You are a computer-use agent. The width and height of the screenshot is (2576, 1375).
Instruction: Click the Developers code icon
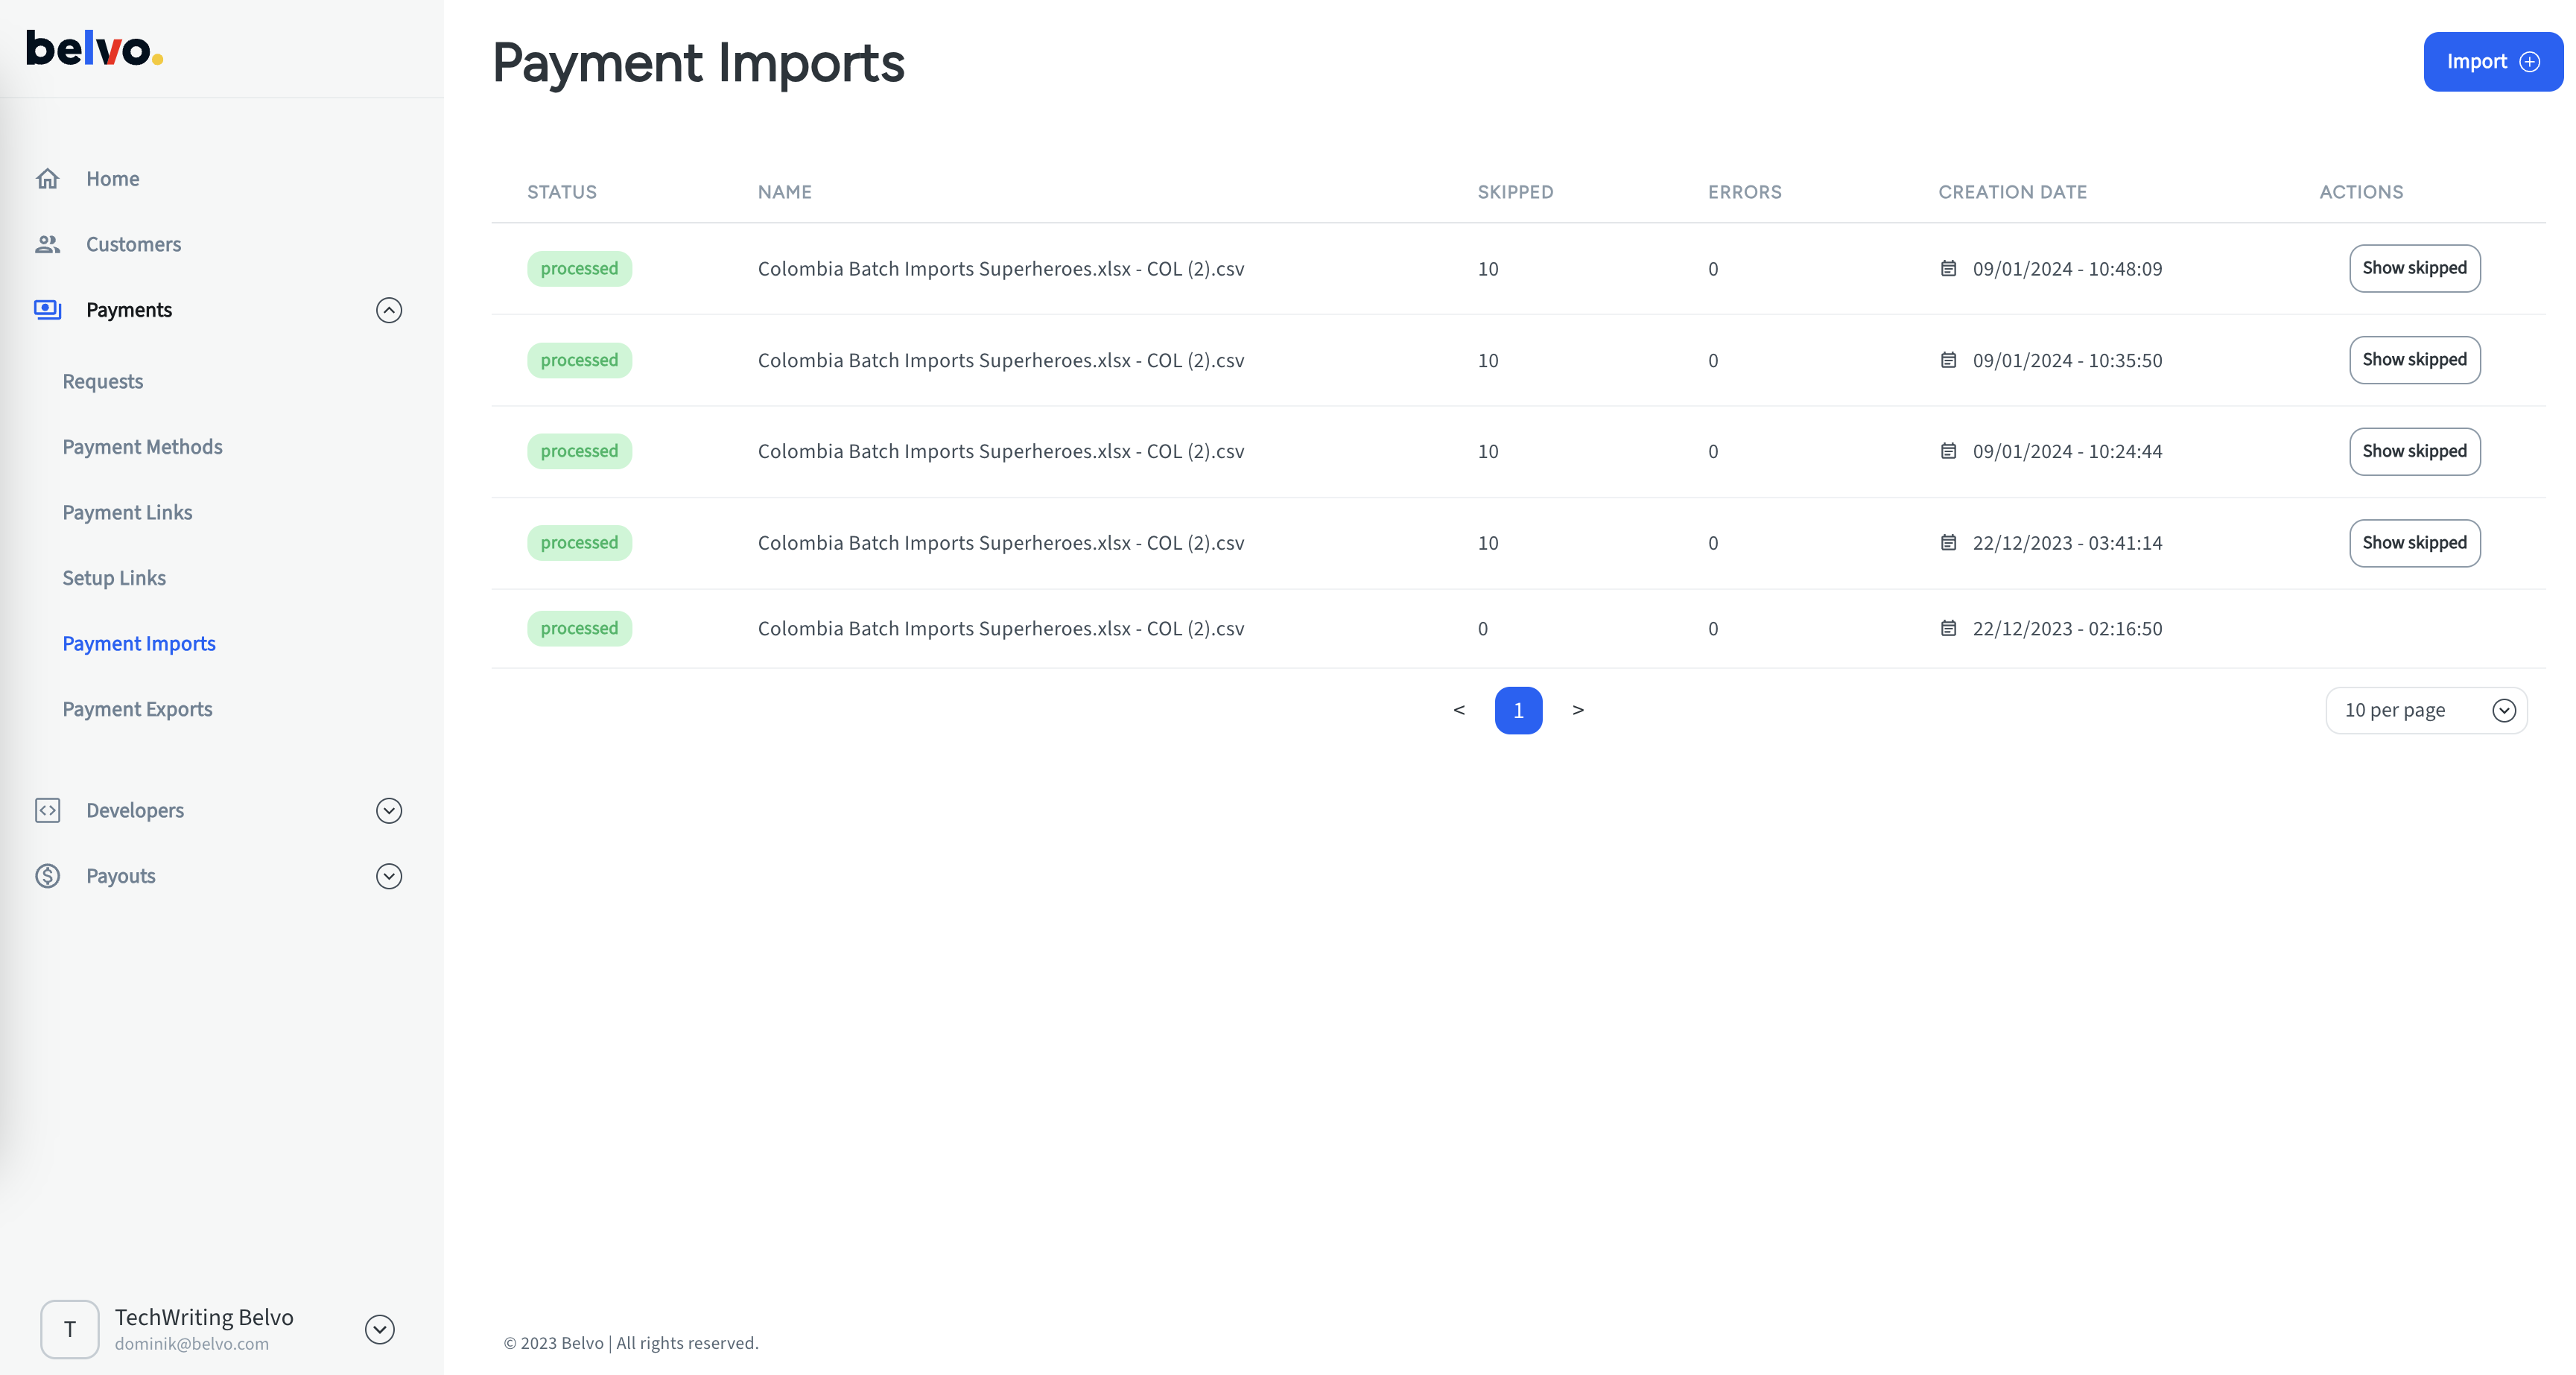point(47,810)
